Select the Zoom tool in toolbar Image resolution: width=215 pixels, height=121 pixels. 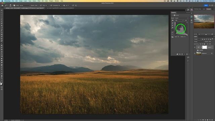coord(1,78)
